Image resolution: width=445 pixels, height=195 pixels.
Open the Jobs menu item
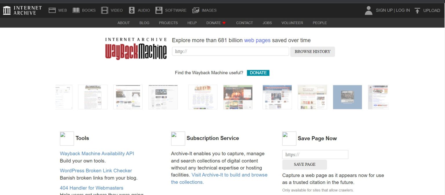[267, 23]
